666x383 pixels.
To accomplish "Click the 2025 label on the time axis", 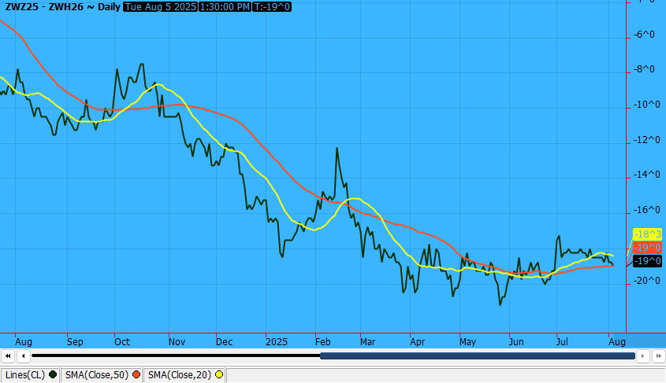I will pyautogui.click(x=277, y=342).
